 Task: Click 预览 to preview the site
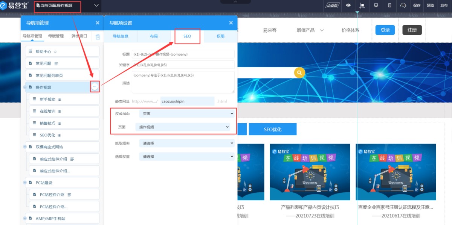coord(430,5)
